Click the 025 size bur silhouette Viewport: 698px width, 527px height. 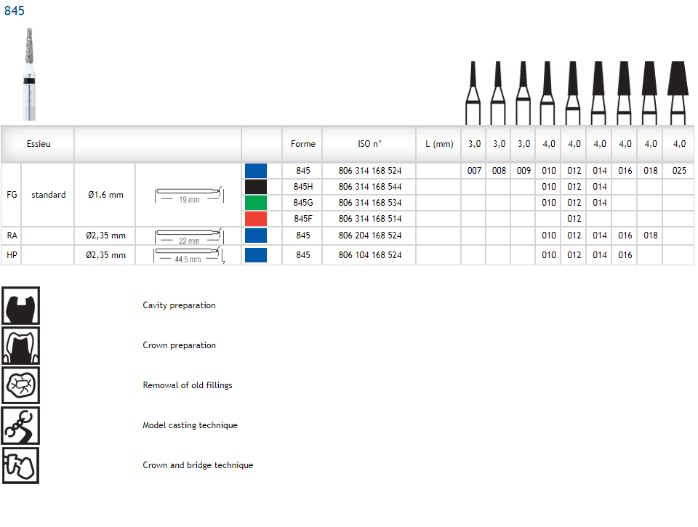(678, 91)
